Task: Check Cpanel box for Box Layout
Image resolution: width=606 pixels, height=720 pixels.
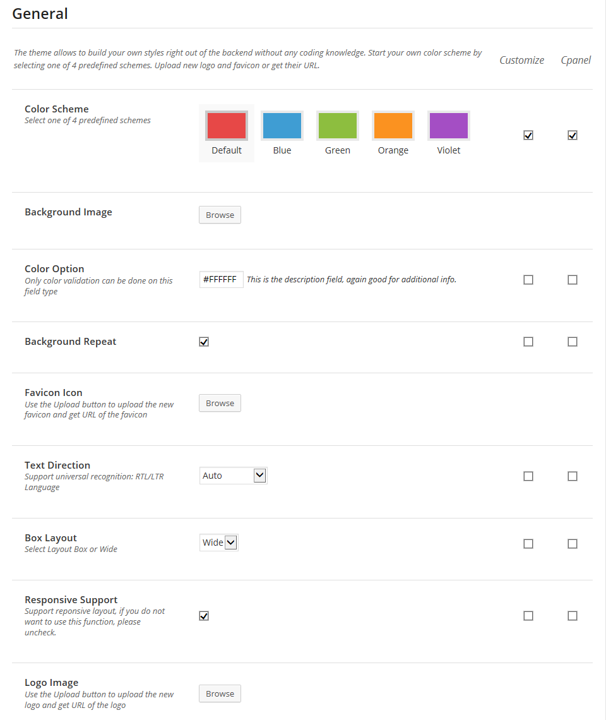Action: pyautogui.click(x=573, y=544)
